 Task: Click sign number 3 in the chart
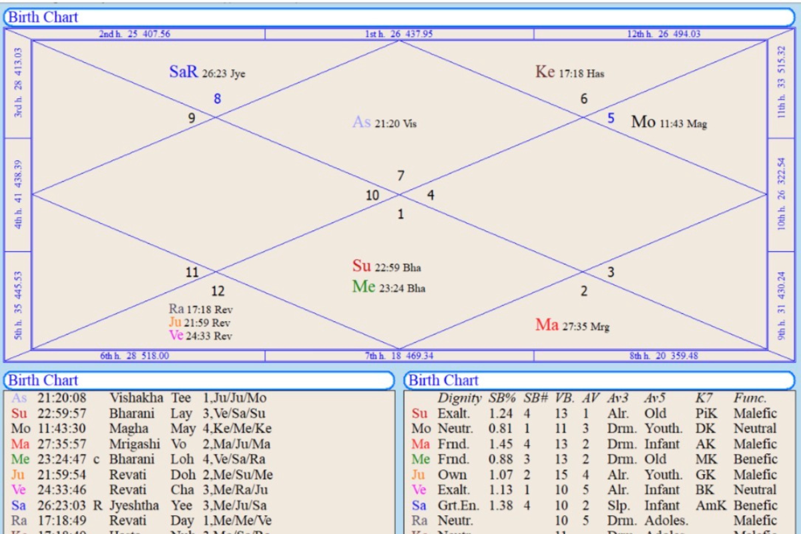click(x=611, y=272)
